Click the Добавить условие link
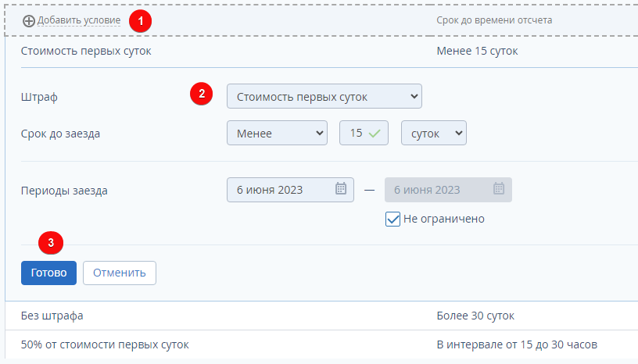 pyautogui.click(x=79, y=20)
